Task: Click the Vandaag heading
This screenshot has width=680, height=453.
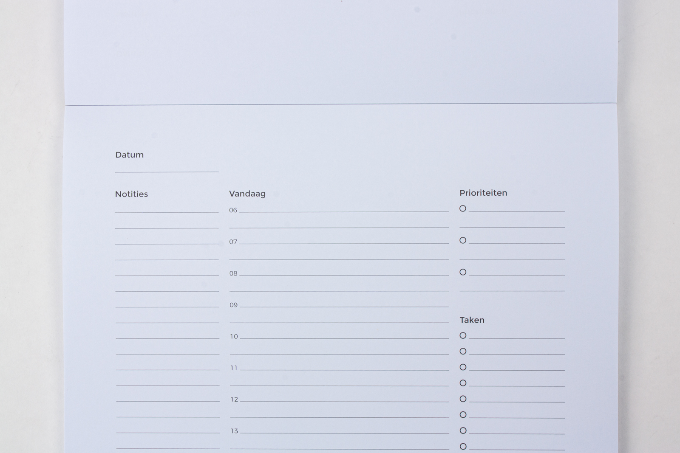Action: tap(247, 194)
